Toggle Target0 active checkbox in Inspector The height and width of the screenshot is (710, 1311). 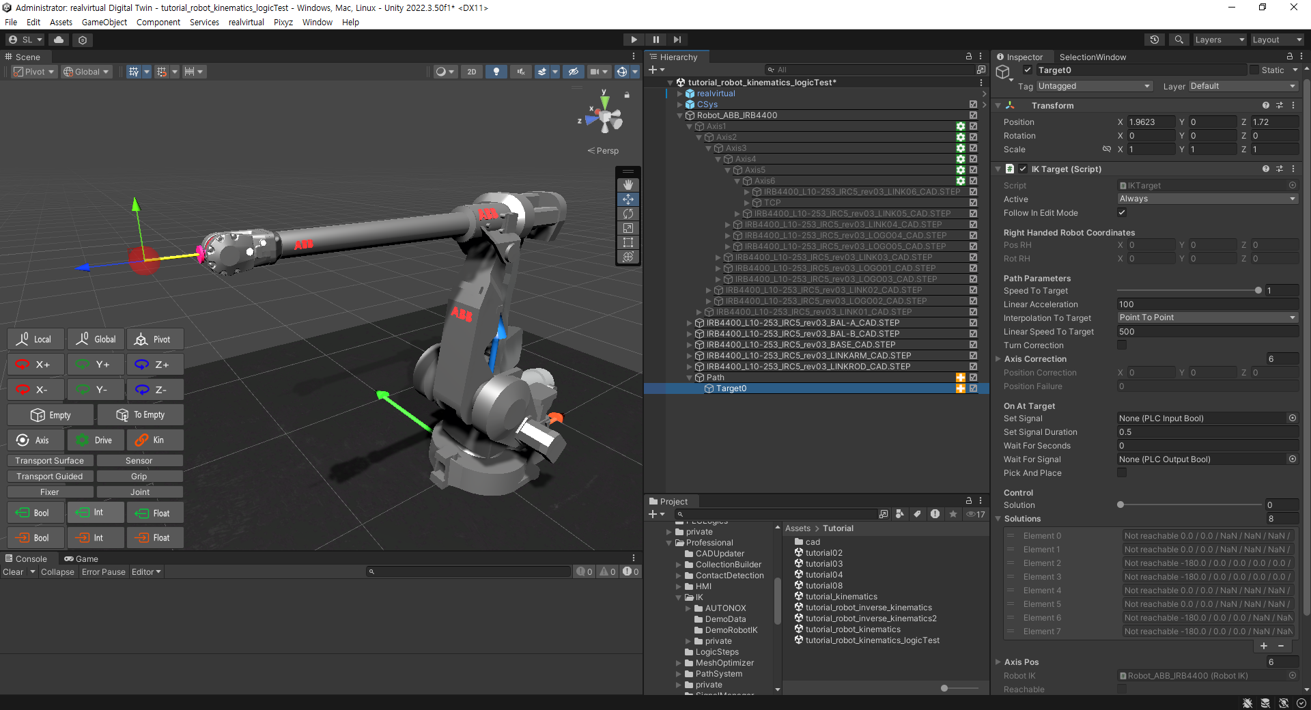click(1028, 70)
